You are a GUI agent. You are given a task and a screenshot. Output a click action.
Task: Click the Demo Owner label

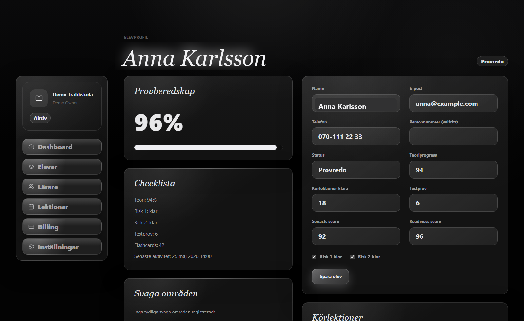(65, 103)
